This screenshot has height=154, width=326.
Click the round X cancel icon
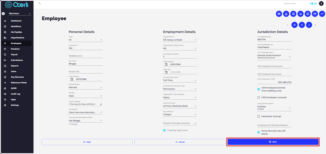[302, 25]
